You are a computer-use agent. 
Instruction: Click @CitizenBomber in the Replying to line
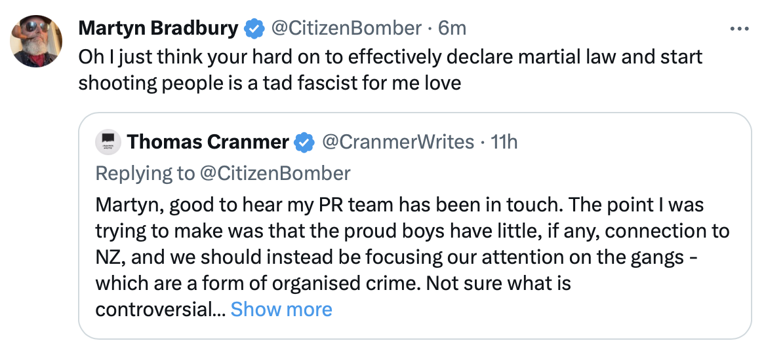point(275,173)
